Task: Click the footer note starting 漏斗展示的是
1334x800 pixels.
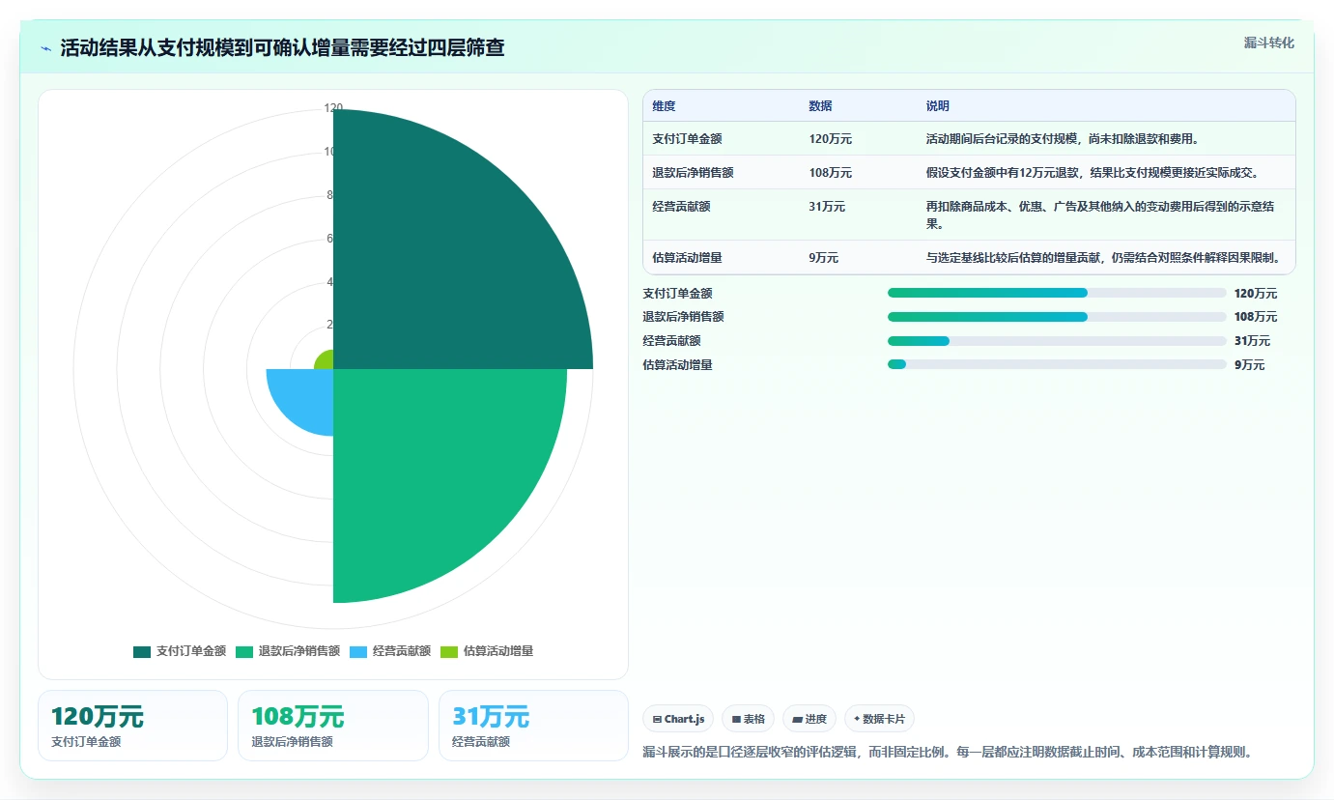Action: 948,752
